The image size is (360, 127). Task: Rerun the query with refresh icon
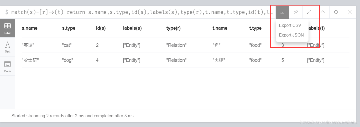pos(336,12)
